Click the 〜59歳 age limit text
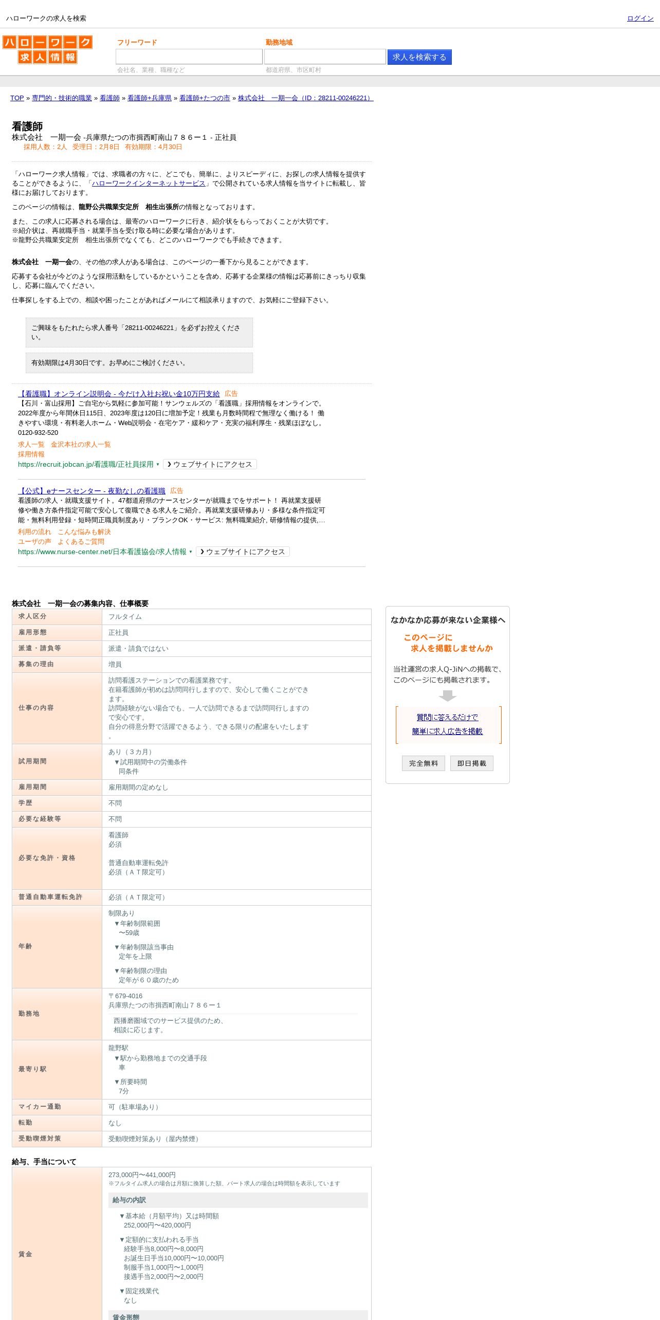Image resolution: width=660 pixels, height=1320 pixels. point(129,933)
